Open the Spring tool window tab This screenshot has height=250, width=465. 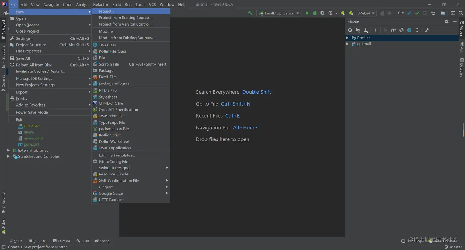(102, 241)
